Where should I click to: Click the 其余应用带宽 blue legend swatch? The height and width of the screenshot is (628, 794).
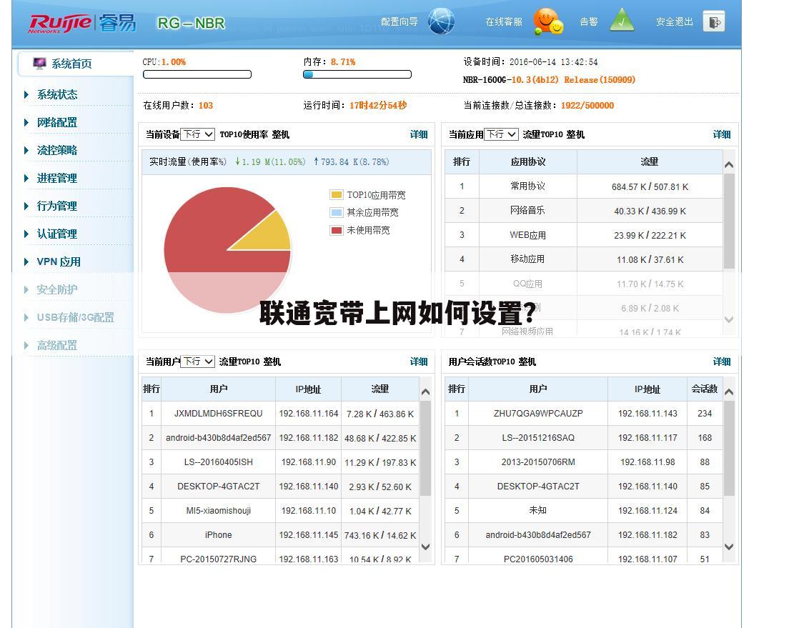(x=336, y=212)
